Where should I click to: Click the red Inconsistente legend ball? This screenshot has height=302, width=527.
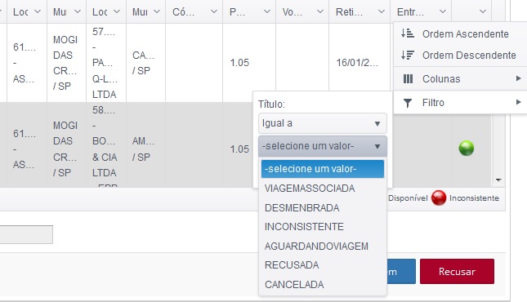coord(439,198)
